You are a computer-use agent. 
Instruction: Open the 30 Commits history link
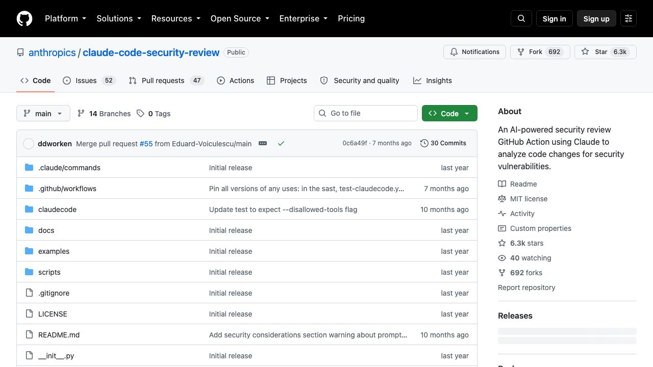(443, 143)
